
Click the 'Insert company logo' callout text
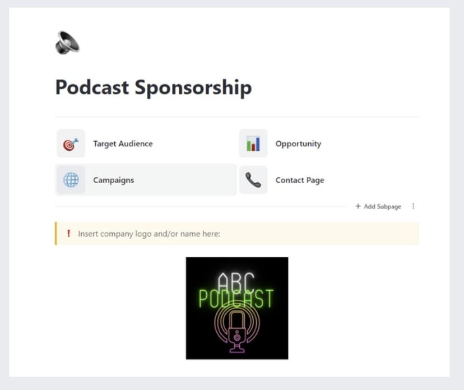click(149, 234)
